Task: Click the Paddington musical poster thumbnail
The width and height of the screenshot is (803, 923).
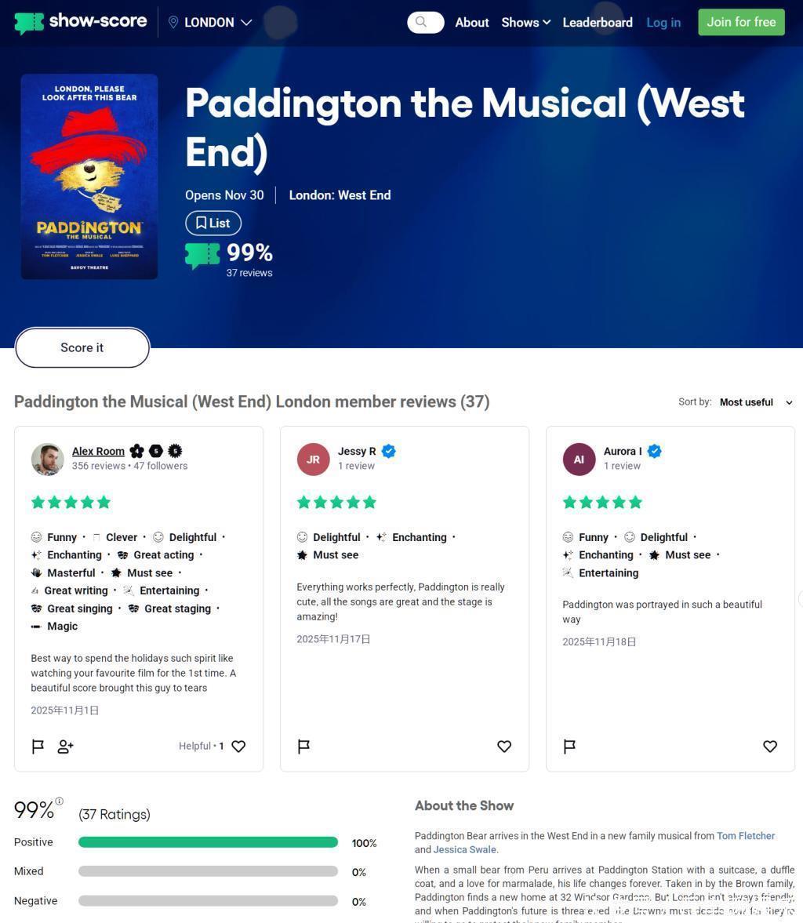Action: point(89,176)
